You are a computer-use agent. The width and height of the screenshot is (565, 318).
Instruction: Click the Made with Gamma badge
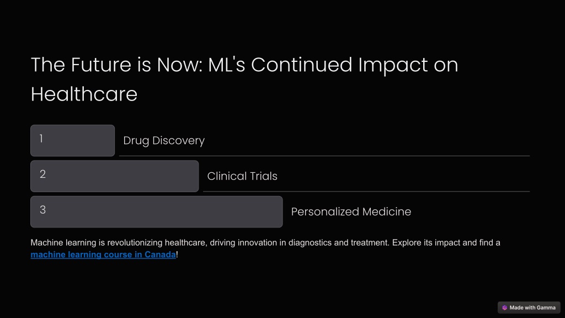click(529, 308)
